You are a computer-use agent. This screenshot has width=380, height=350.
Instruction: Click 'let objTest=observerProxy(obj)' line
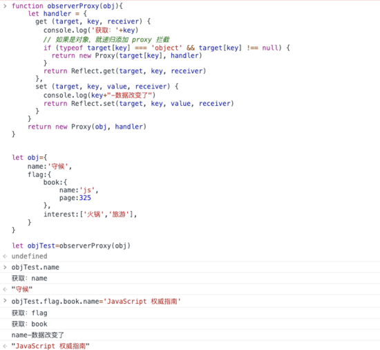71,246
